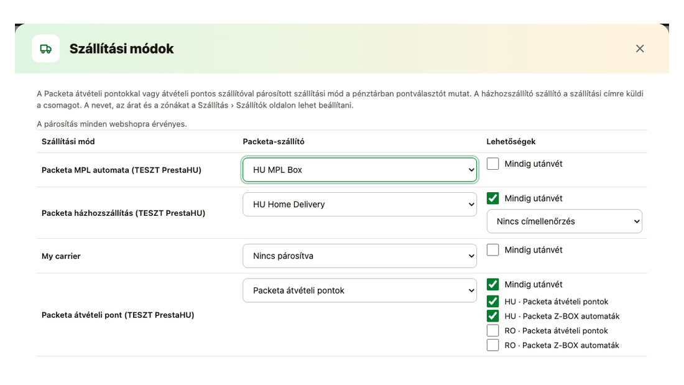This screenshot has height=385, width=684.
Task: Click the text A párosítás minden webshopra érvényes
Action: [x=112, y=124]
